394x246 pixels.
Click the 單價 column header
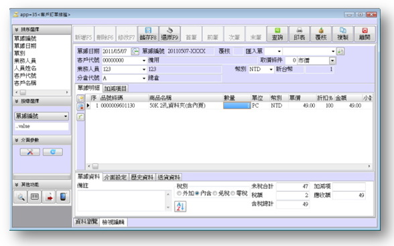coord(302,98)
